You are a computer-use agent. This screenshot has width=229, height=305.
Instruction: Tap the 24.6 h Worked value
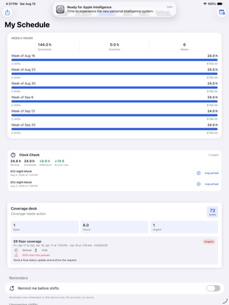(x=16, y=161)
